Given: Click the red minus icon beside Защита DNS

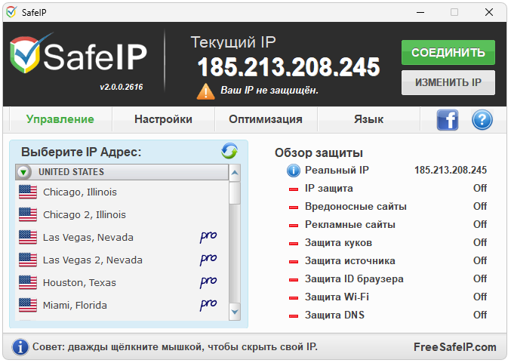Looking at the screenshot, I should coord(294,315).
